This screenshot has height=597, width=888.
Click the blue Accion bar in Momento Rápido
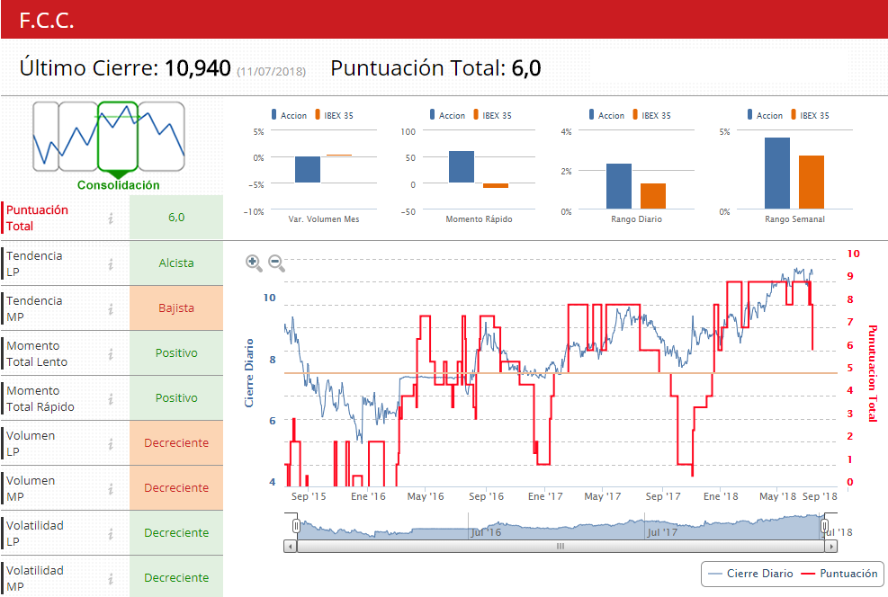click(462, 167)
